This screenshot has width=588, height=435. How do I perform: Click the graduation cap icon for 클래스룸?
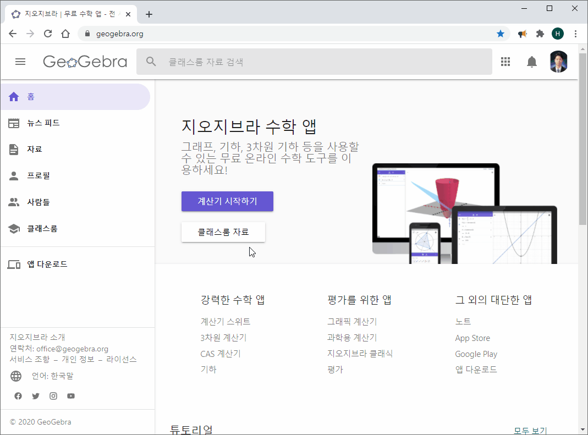coord(14,229)
